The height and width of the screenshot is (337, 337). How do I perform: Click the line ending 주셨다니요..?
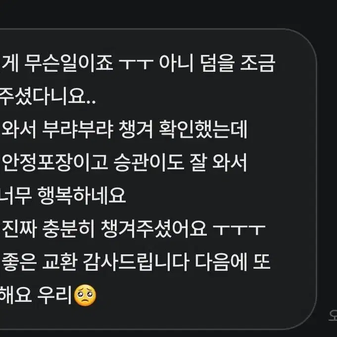coord(48,96)
